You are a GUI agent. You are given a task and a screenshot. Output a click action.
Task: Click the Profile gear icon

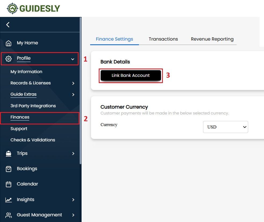click(x=9, y=59)
